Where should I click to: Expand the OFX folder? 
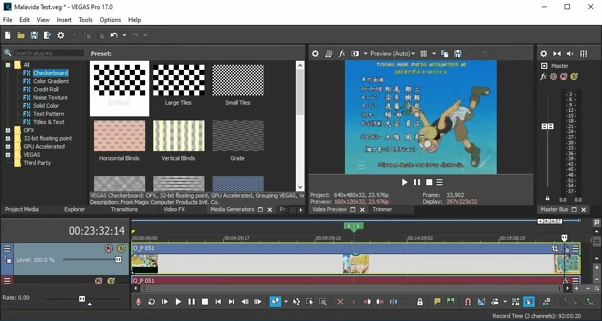point(8,131)
